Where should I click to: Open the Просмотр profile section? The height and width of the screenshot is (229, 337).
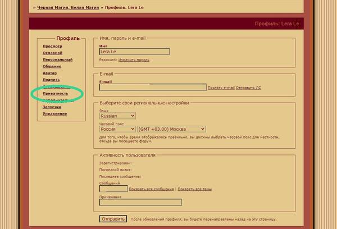pyautogui.click(x=52, y=45)
